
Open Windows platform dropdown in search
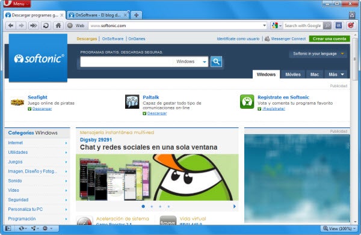191,62
